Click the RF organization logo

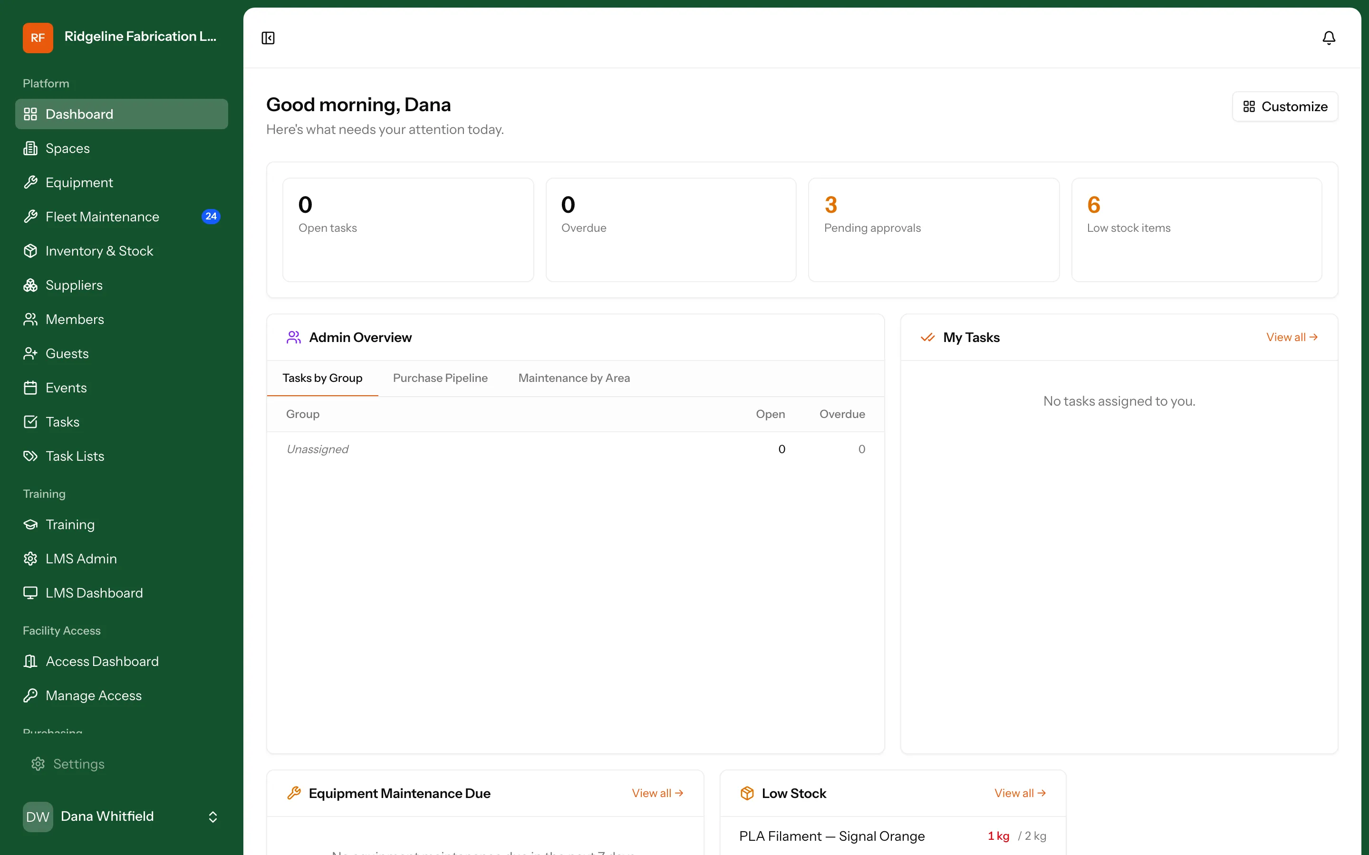[38, 38]
